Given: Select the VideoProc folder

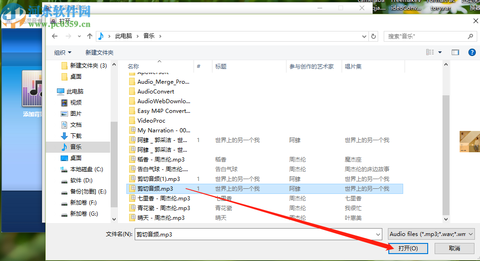Looking at the screenshot, I should point(147,121).
